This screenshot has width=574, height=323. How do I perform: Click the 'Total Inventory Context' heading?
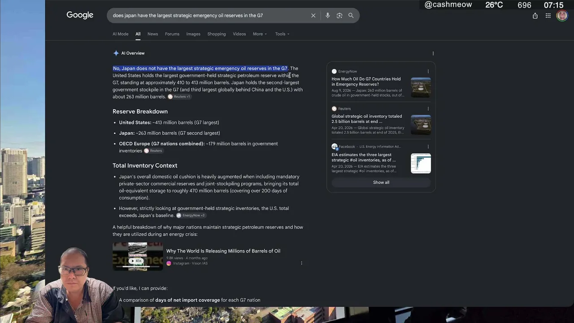[145, 166]
